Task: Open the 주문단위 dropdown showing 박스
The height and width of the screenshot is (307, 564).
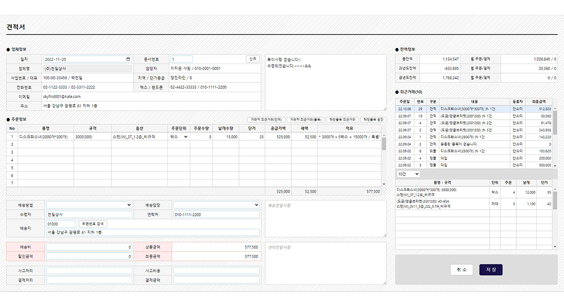Action: point(179,137)
